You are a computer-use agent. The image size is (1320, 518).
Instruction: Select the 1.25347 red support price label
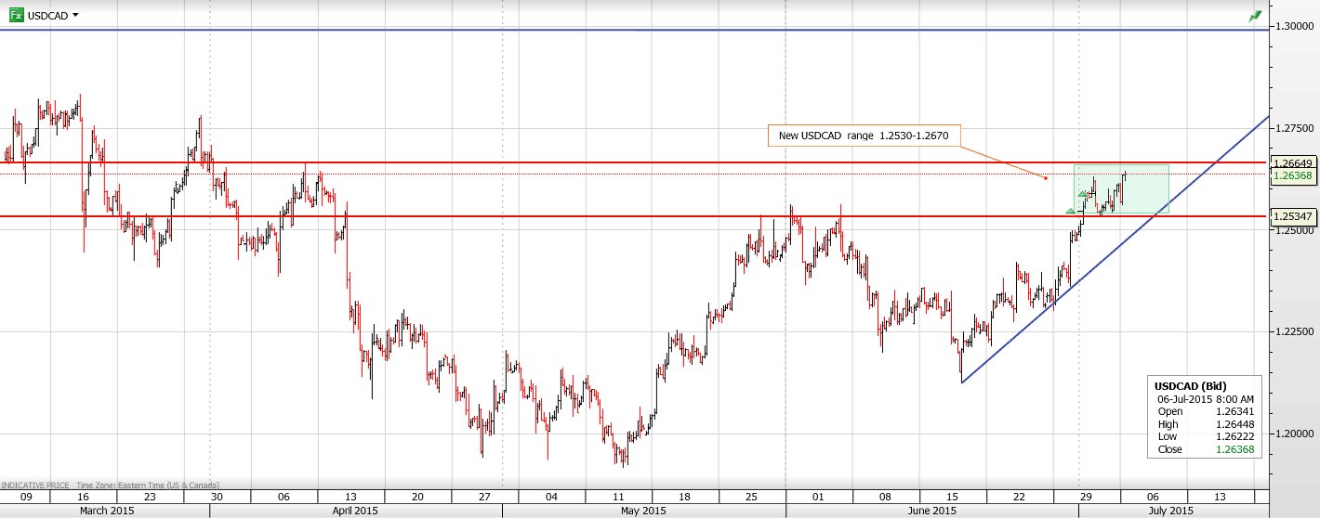pyautogui.click(x=1294, y=216)
